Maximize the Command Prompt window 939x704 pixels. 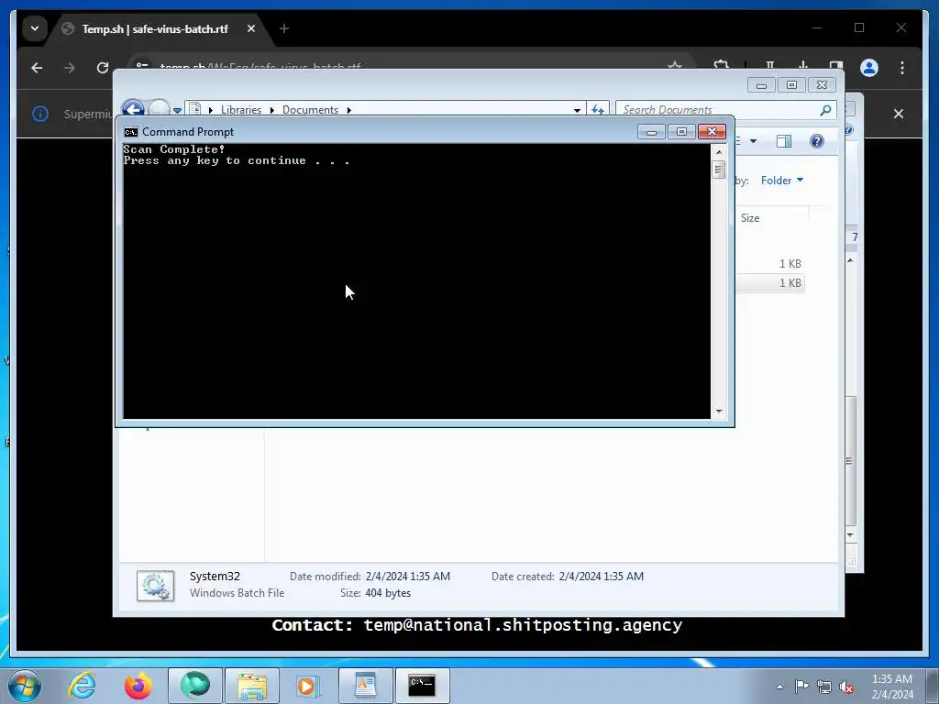(x=681, y=132)
